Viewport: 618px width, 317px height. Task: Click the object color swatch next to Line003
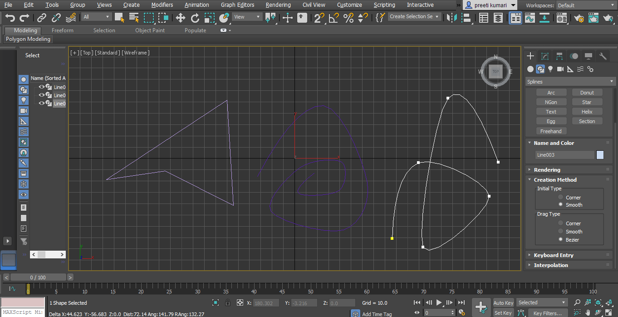600,155
